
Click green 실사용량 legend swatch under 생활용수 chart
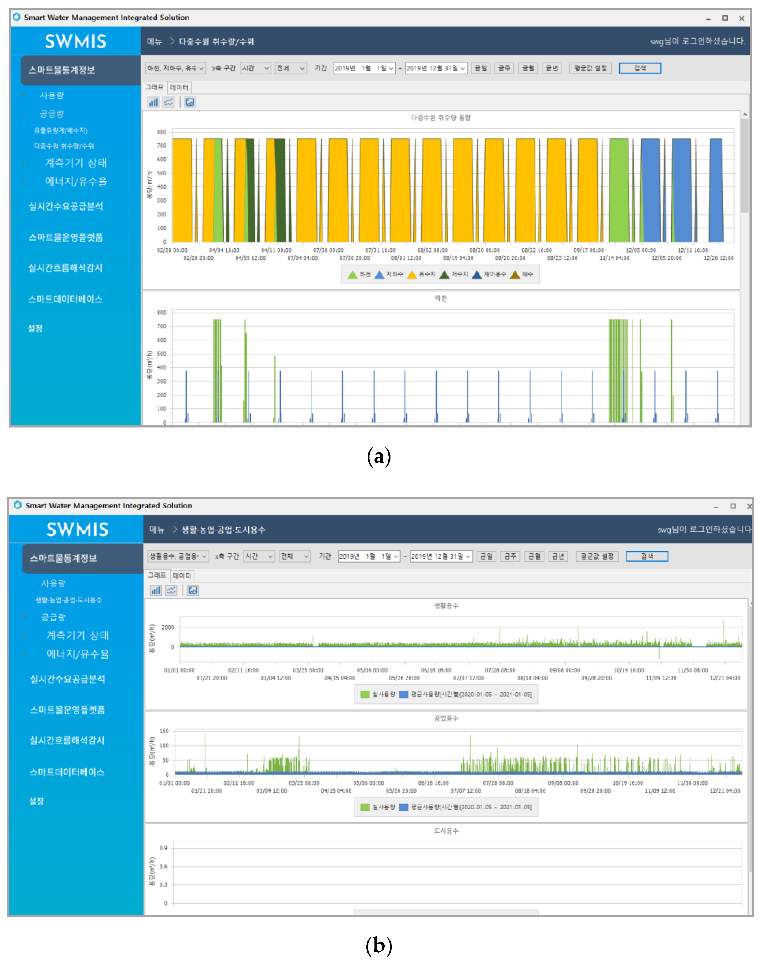pyautogui.click(x=365, y=694)
